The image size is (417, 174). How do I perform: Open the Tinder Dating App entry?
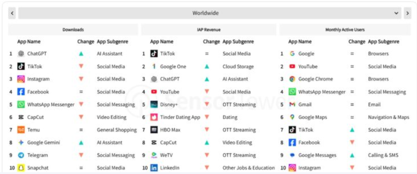(x=180, y=117)
